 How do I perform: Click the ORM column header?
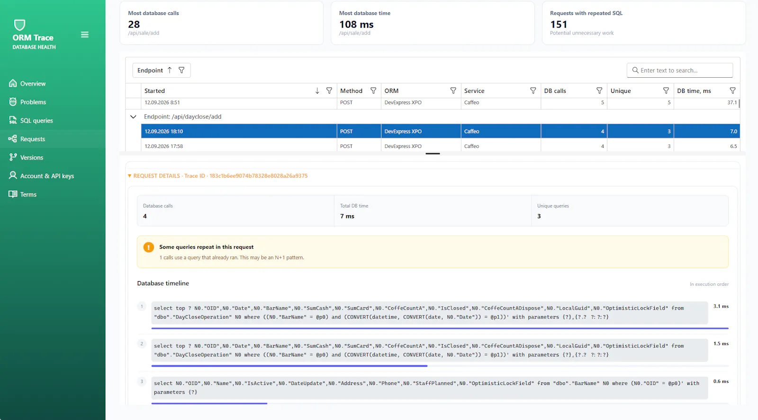point(421,91)
